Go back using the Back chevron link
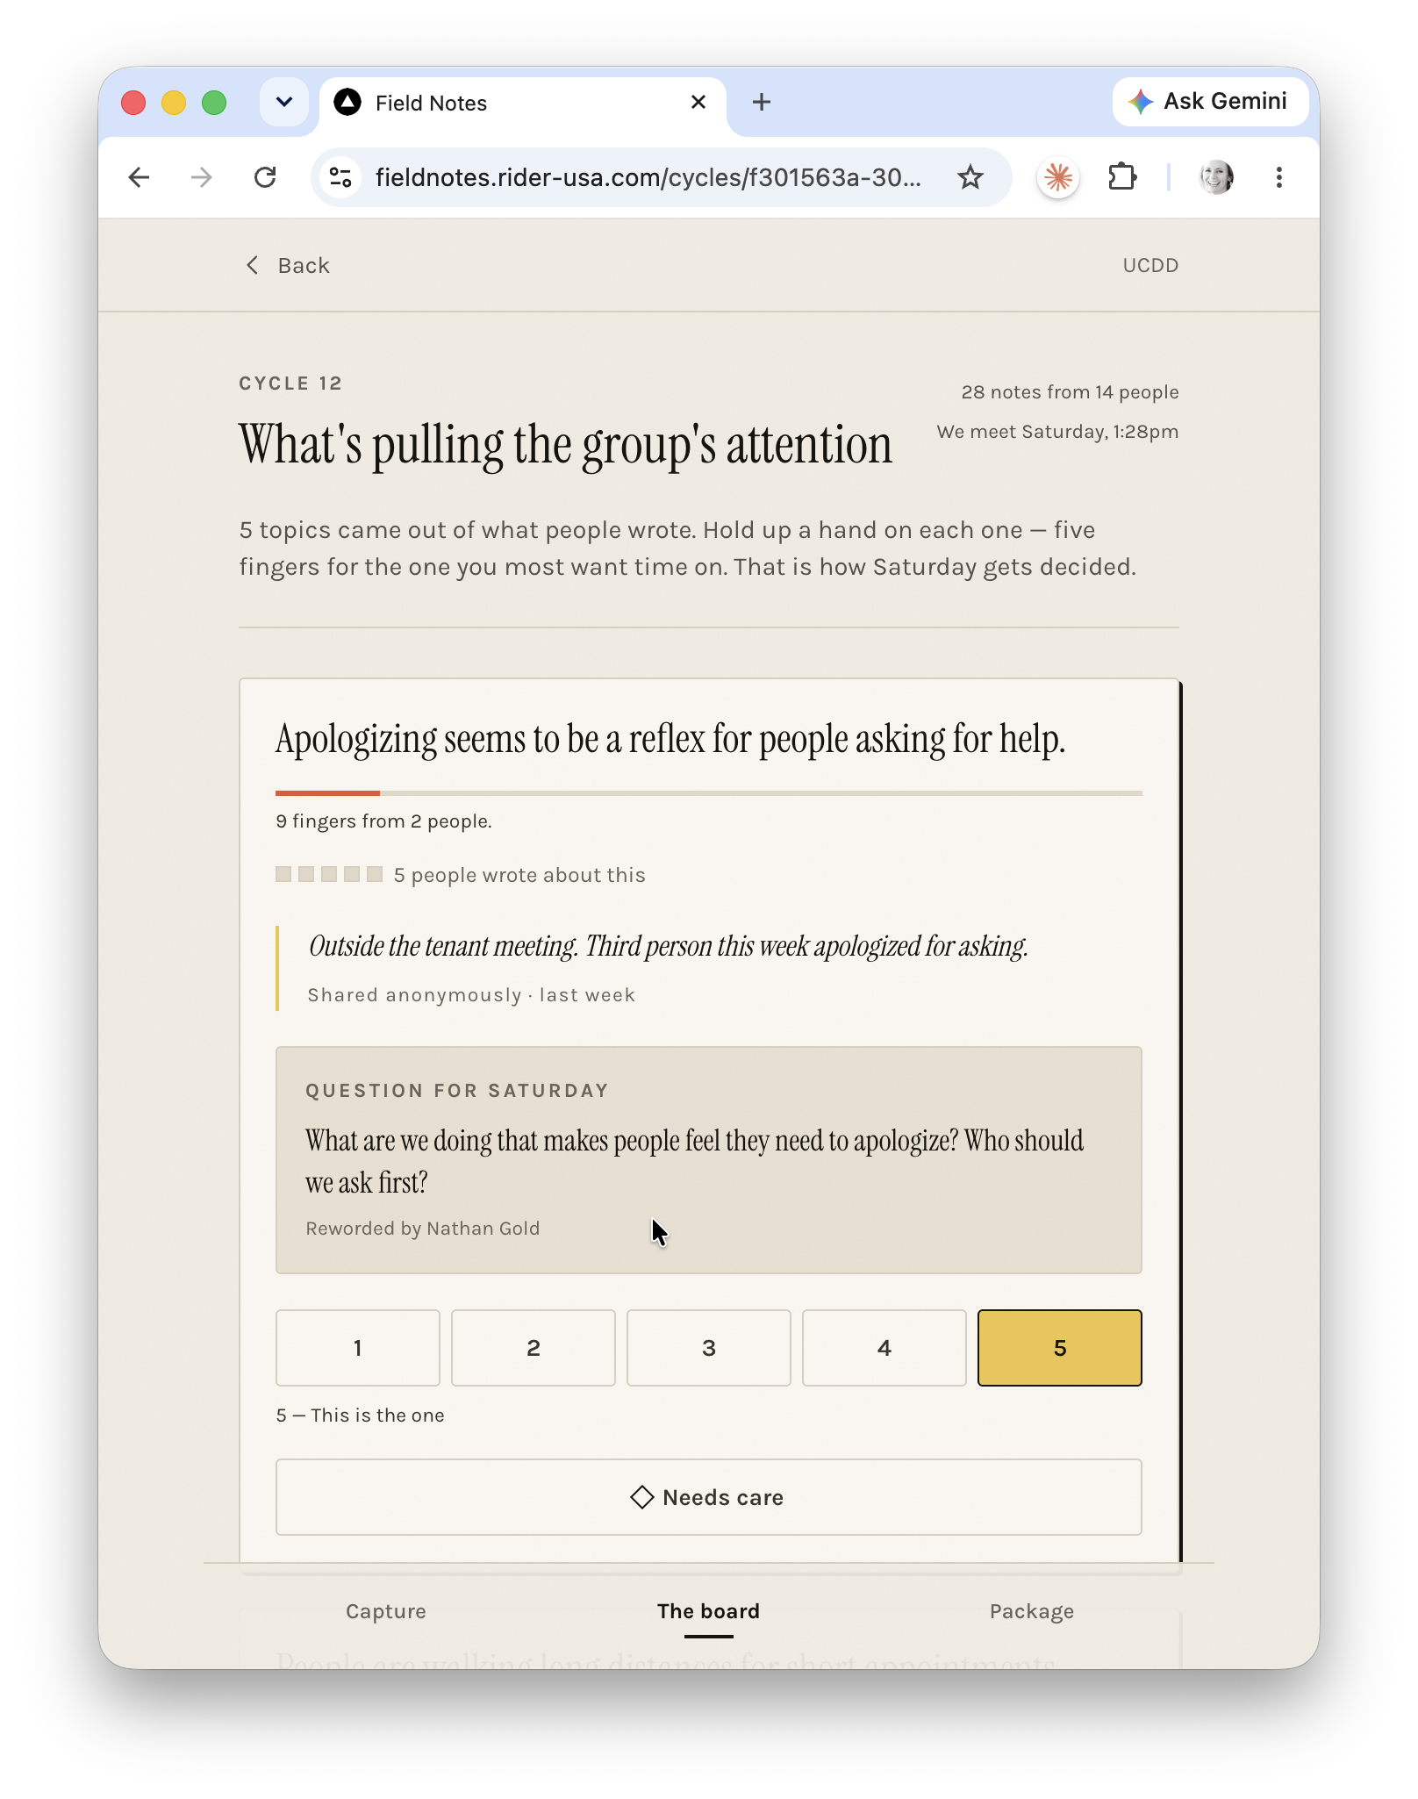 pyautogui.click(x=287, y=265)
